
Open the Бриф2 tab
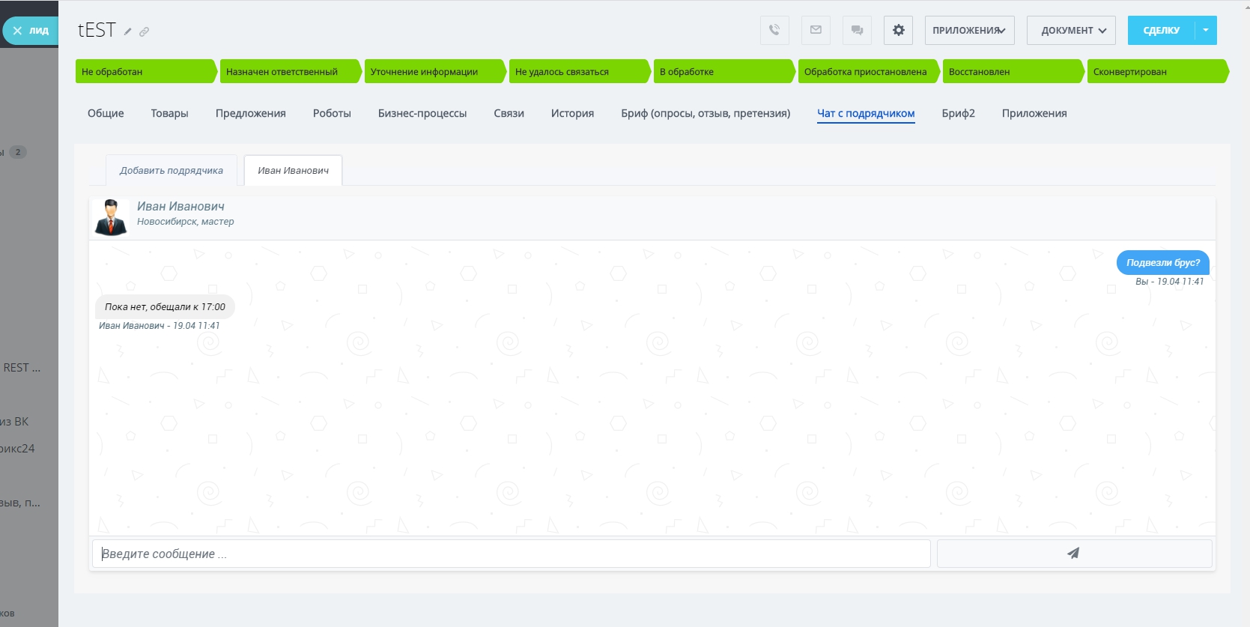point(959,113)
